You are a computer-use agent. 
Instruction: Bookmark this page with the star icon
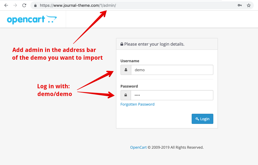pyautogui.click(x=248, y=5)
